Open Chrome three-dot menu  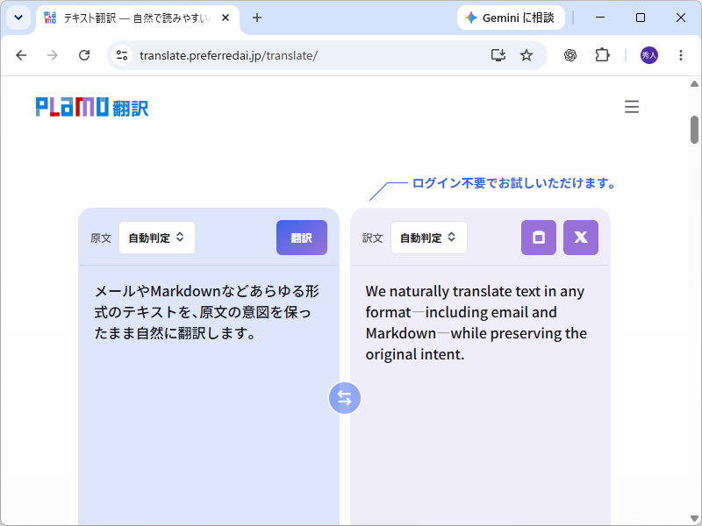[x=681, y=55]
